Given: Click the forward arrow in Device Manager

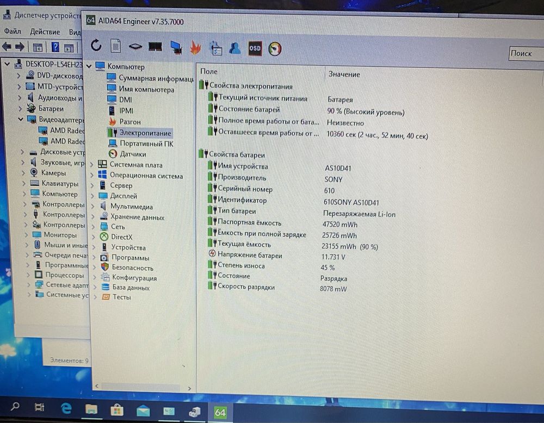Looking at the screenshot, I should pyautogui.click(x=20, y=46).
